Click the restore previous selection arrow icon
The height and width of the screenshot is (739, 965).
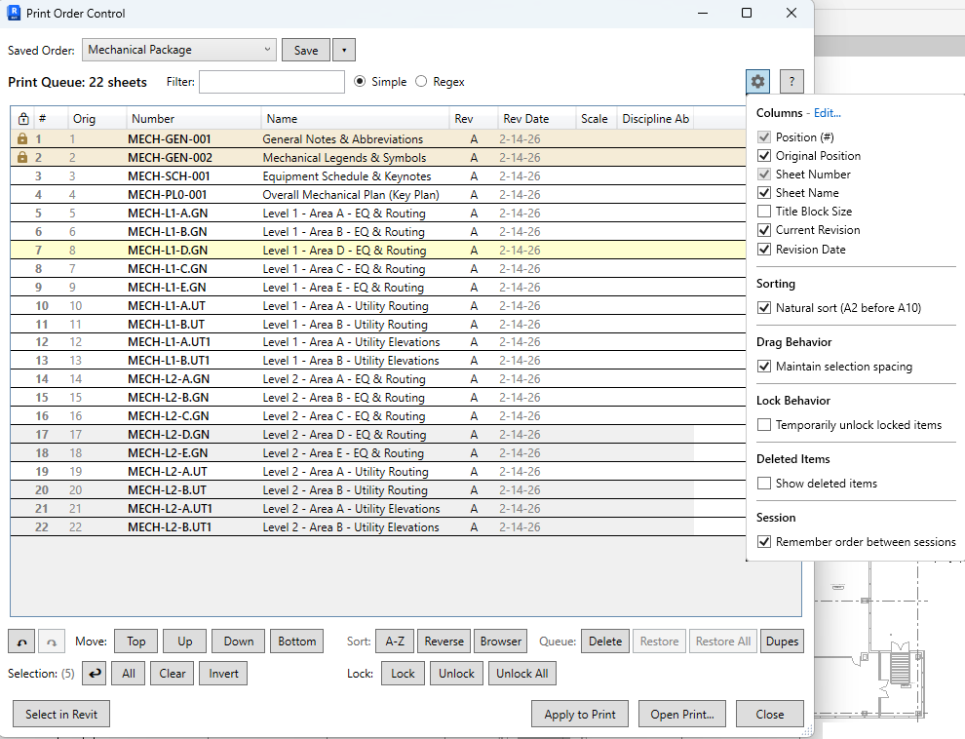95,673
